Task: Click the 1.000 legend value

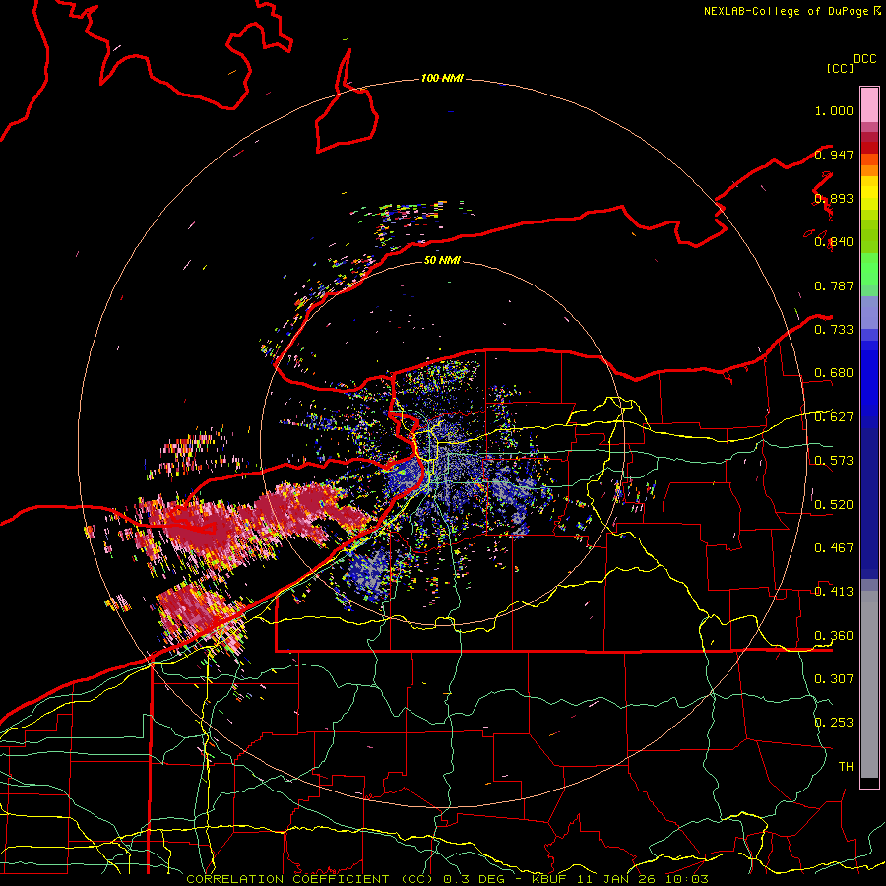Action: 834,110
